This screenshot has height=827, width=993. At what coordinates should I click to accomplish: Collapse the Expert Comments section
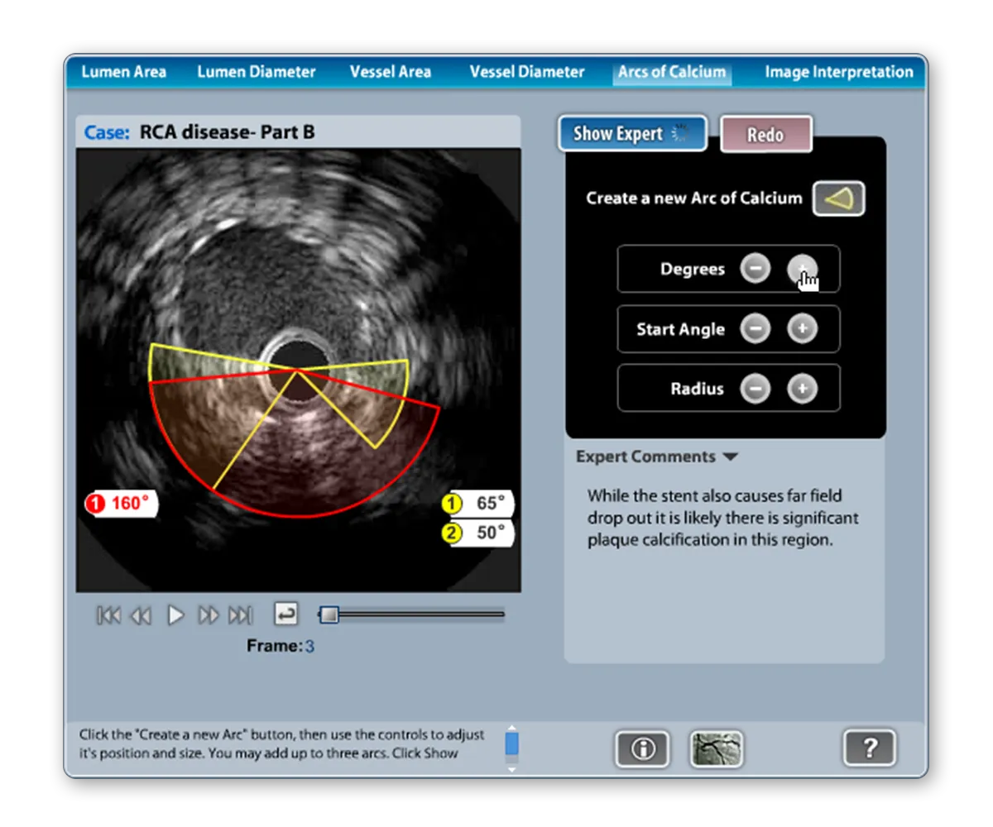tap(732, 457)
